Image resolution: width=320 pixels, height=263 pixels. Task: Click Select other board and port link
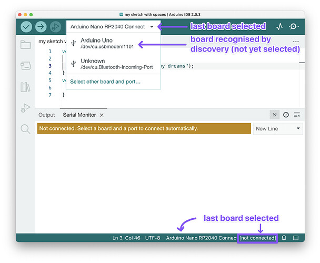click(105, 82)
